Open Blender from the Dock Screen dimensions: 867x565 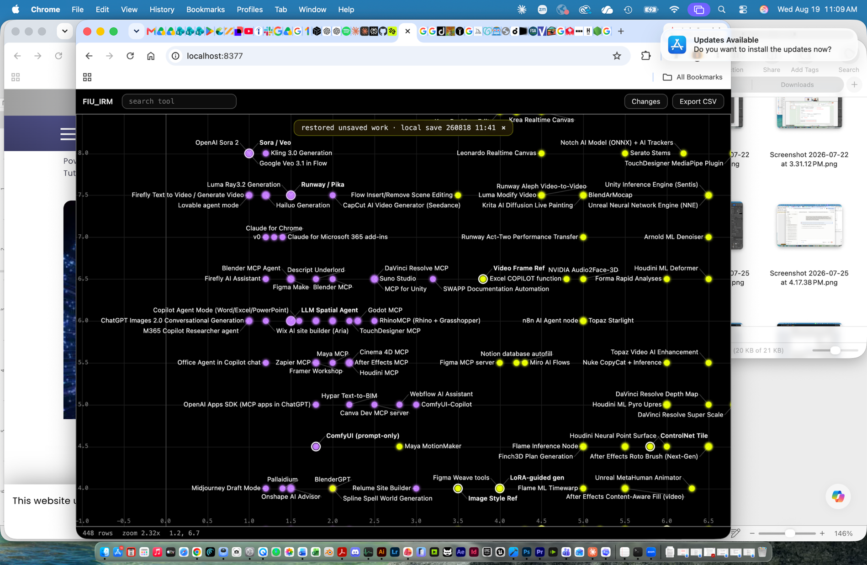coord(328,552)
